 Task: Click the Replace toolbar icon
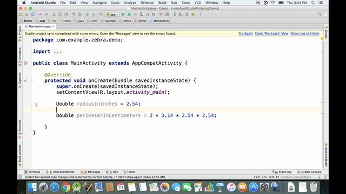pos(80,15)
